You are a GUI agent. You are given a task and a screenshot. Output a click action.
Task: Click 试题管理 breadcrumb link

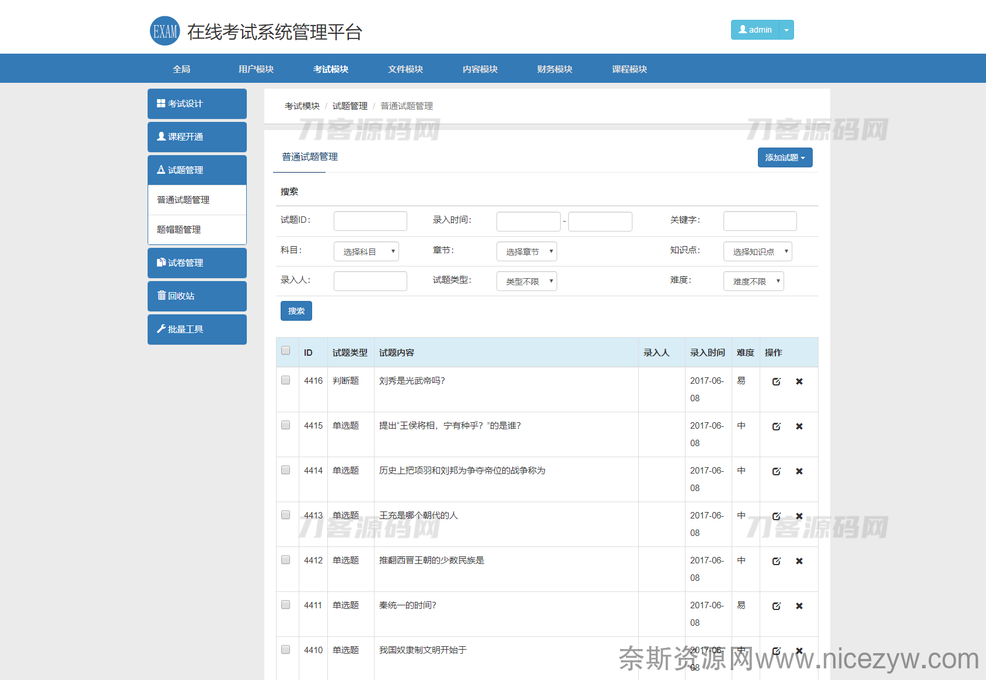point(350,106)
